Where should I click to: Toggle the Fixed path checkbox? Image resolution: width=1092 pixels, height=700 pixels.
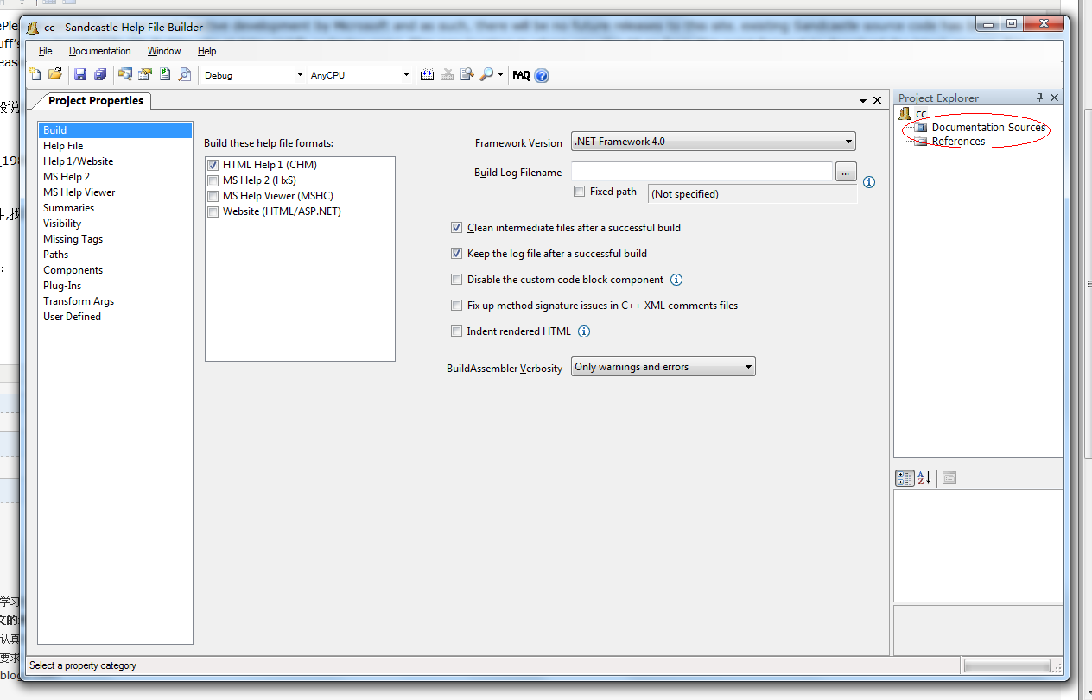[579, 192]
